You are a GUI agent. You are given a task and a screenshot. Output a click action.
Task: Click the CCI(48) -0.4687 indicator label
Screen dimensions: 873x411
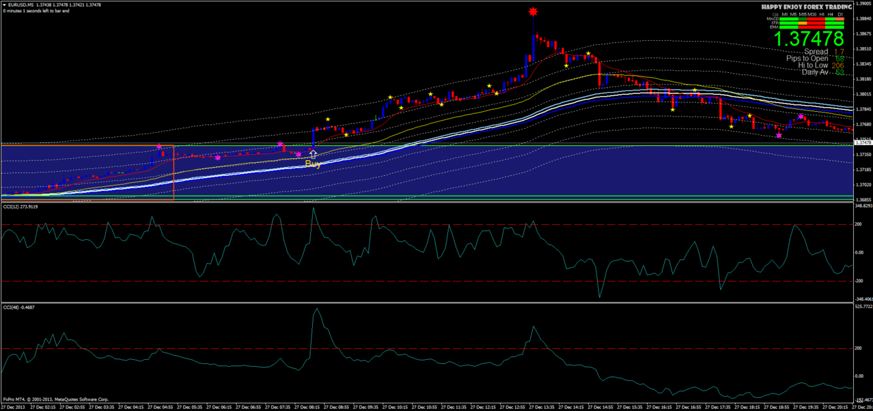(x=20, y=307)
